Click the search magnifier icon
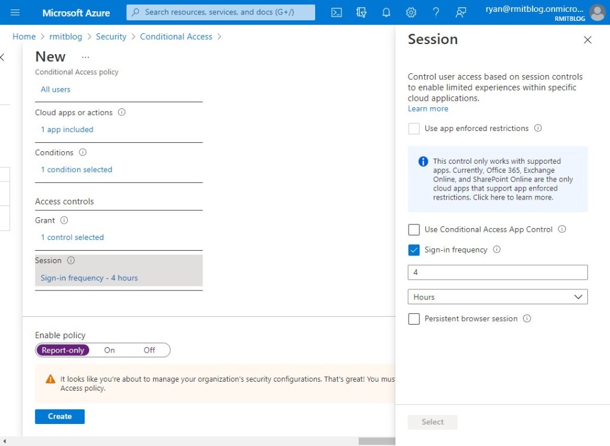 point(135,13)
